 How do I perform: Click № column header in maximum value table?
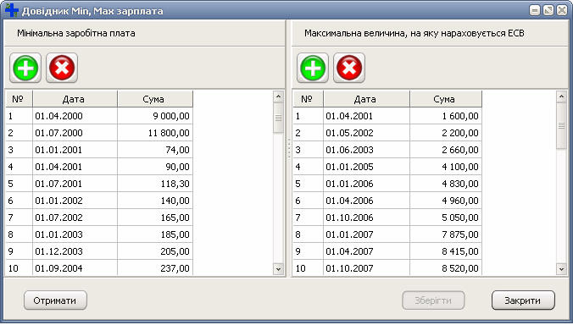pyautogui.click(x=308, y=99)
